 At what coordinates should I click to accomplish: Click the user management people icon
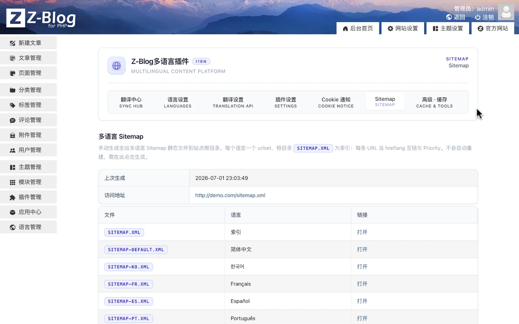click(12, 150)
